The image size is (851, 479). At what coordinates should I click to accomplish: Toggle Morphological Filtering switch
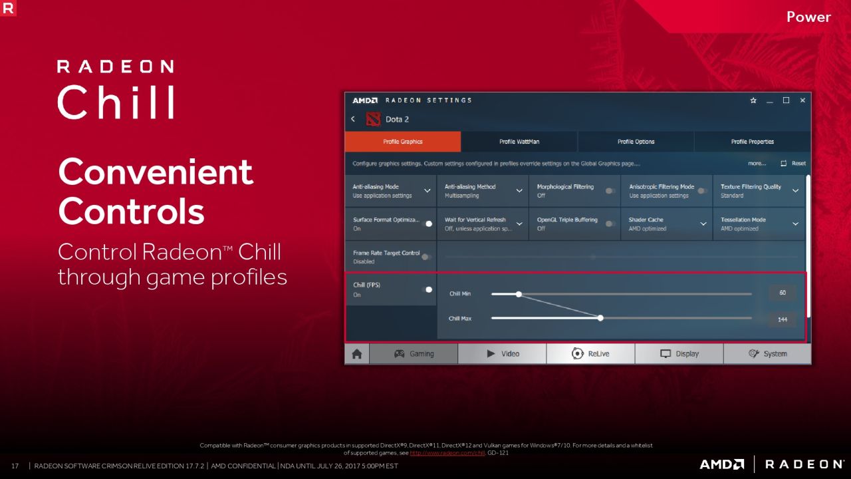tap(610, 191)
